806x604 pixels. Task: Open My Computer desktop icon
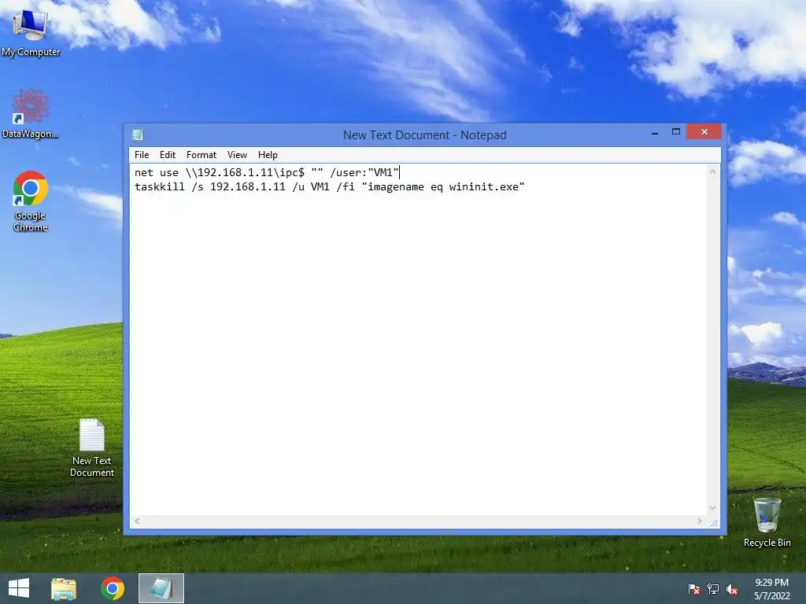click(31, 31)
